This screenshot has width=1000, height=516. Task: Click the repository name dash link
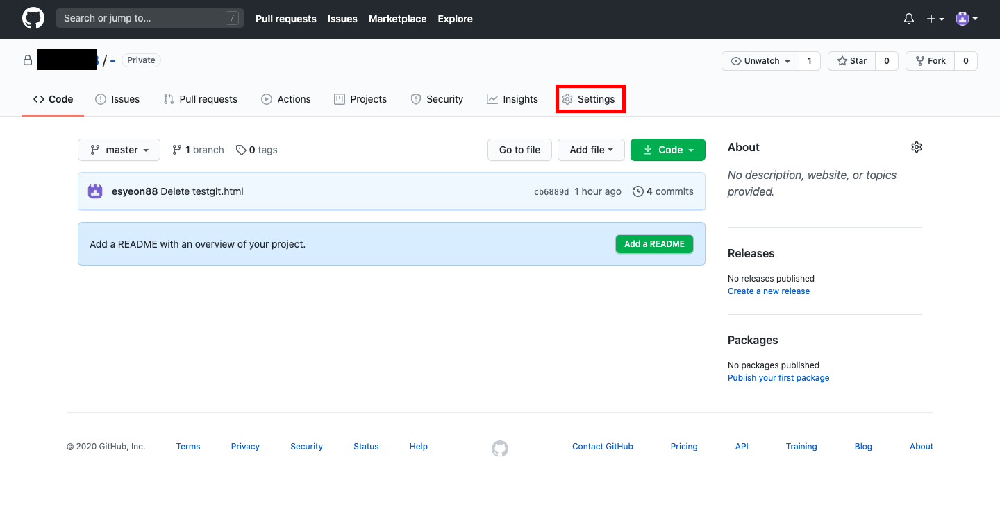coord(112,61)
